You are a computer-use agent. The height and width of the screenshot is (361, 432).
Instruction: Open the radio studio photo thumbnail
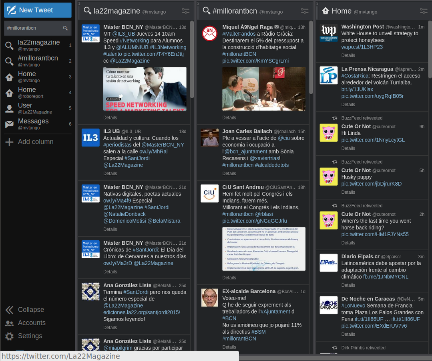coord(264,89)
